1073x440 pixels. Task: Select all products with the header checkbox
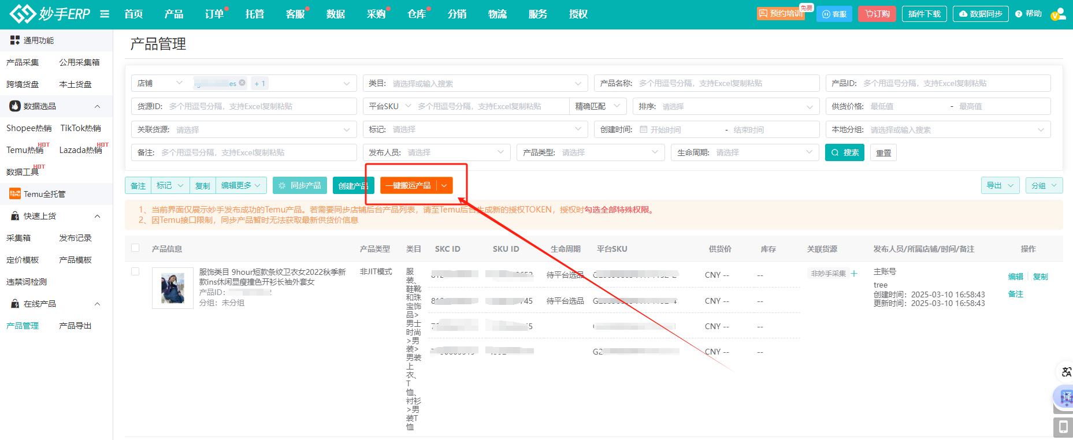click(135, 248)
